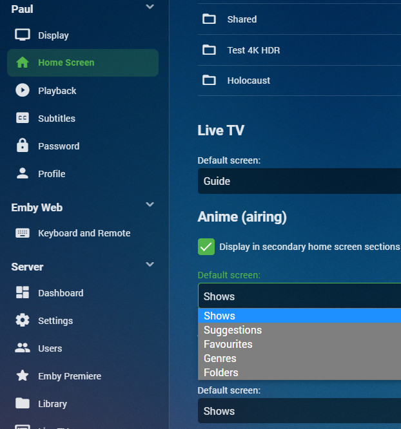Screen dimensions: 401x429
Task: Click the Server section heading
Action: [x=27, y=267]
